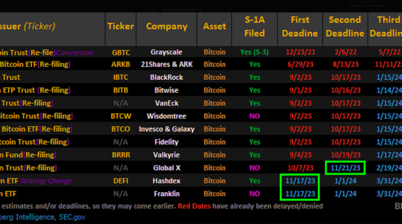Click the BRRR ticker for Valkyrie
Screen dimensions: 402x224
coord(121,155)
